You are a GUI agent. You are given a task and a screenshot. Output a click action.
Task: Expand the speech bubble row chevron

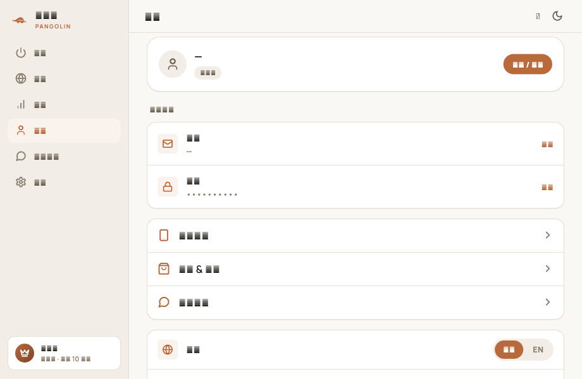[547, 303]
